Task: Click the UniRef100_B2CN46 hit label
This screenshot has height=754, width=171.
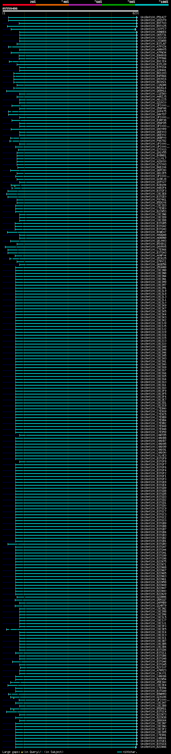Action: coord(153,747)
